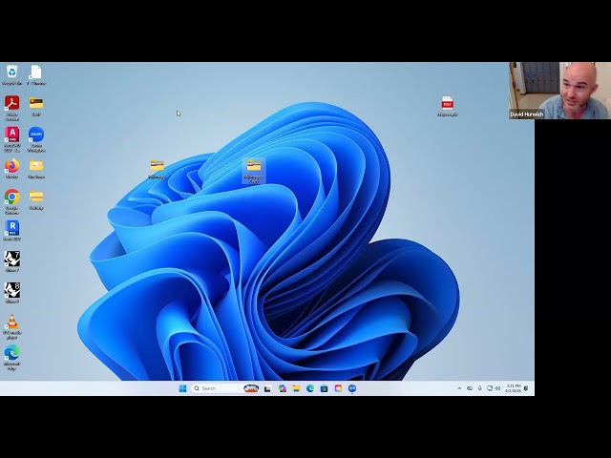
Task: Select the unhighlighted folder in the desktop center
Action: pyautogui.click(x=157, y=169)
